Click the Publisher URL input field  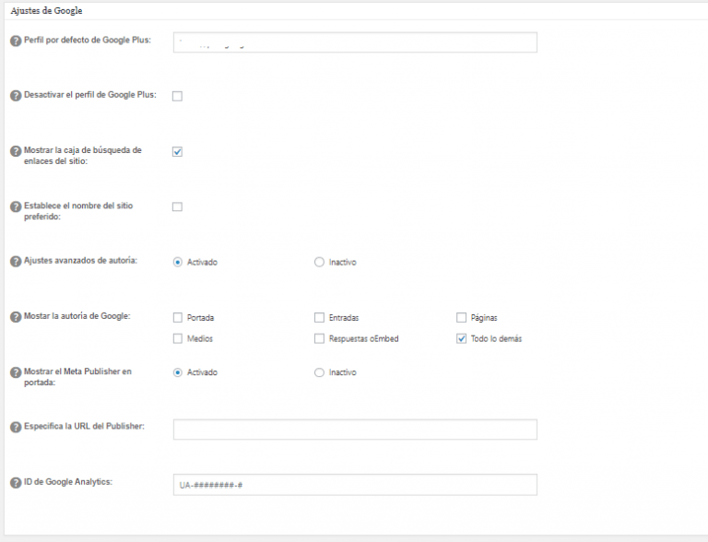(x=355, y=430)
